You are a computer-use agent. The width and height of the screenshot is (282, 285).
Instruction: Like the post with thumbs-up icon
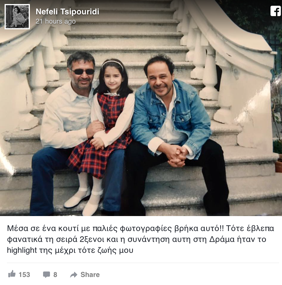point(12,274)
